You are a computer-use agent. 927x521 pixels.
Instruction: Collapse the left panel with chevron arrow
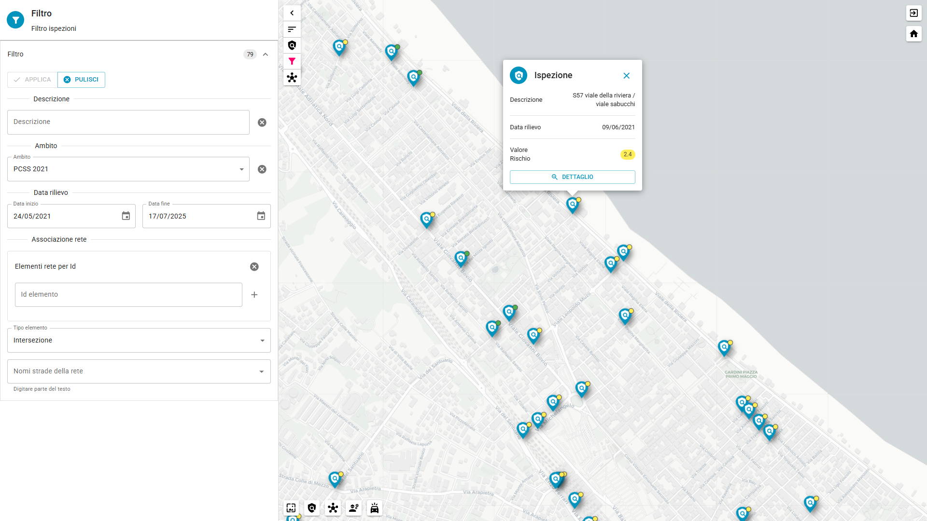pos(292,13)
